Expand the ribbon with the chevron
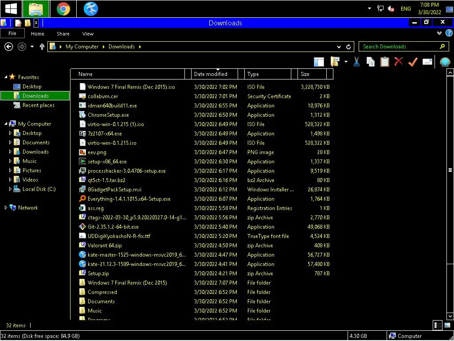This screenshot has width=454, height=341. click(439, 33)
